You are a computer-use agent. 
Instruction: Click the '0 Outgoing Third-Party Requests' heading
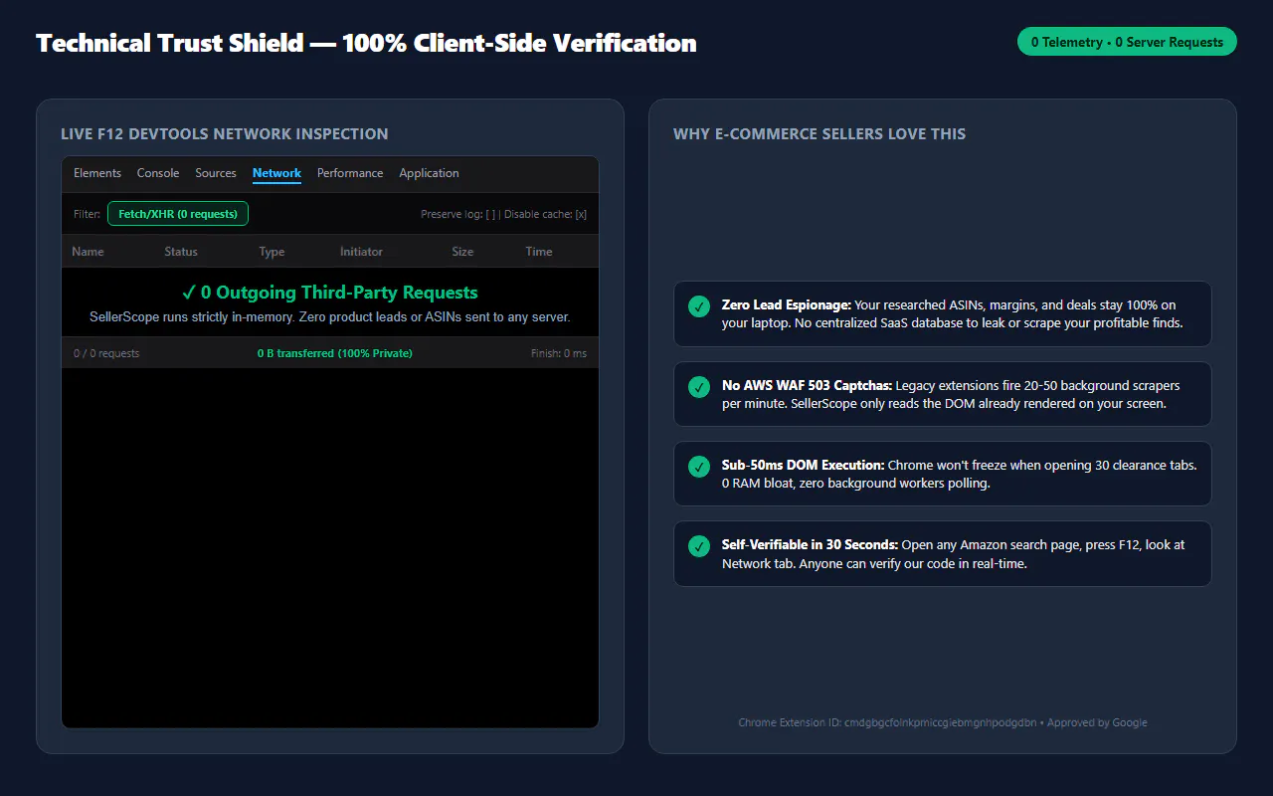(x=330, y=293)
